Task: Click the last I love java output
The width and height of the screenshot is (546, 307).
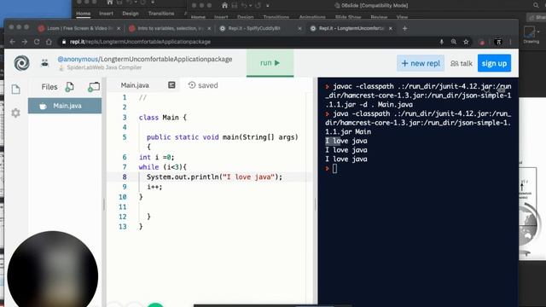Action: tap(346, 159)
